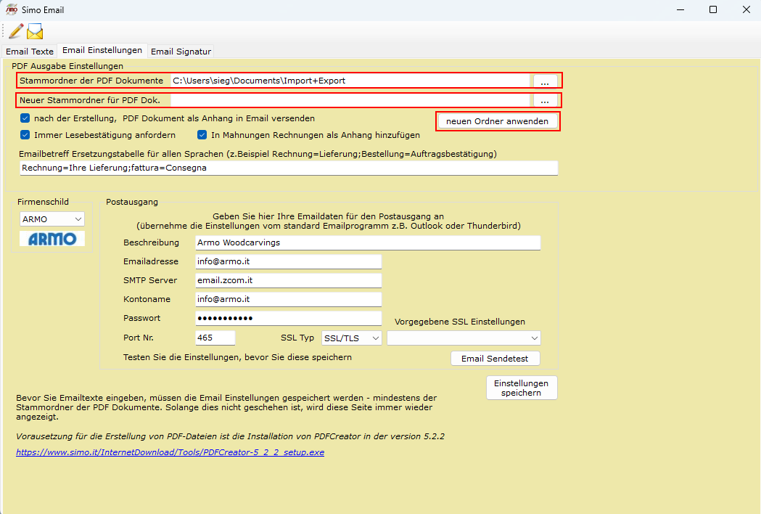Click the pencil edit icon in toolbar
Viewport: 761px width, 514px height.
(x=16, y=31)
